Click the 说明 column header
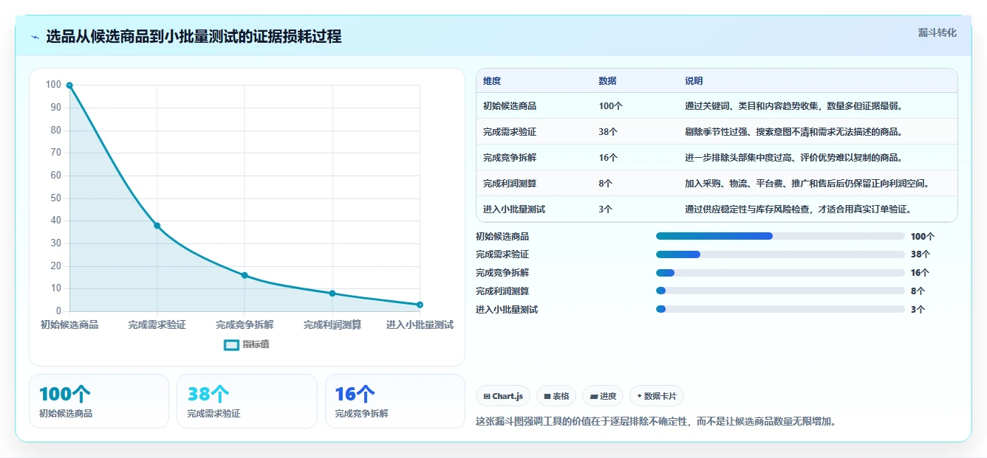Screen dimensions: 987x458 (x=694, y=81)
